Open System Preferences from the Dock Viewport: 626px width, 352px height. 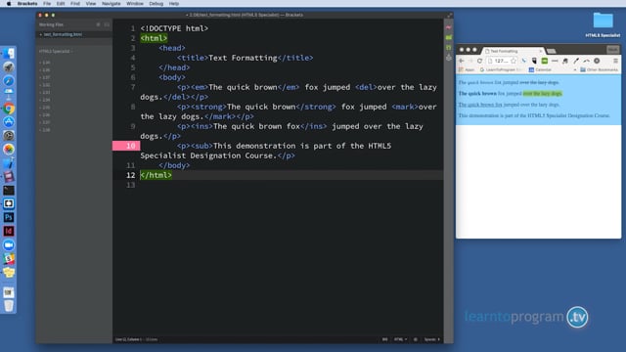pyautogui.click(x=9, y=135)
